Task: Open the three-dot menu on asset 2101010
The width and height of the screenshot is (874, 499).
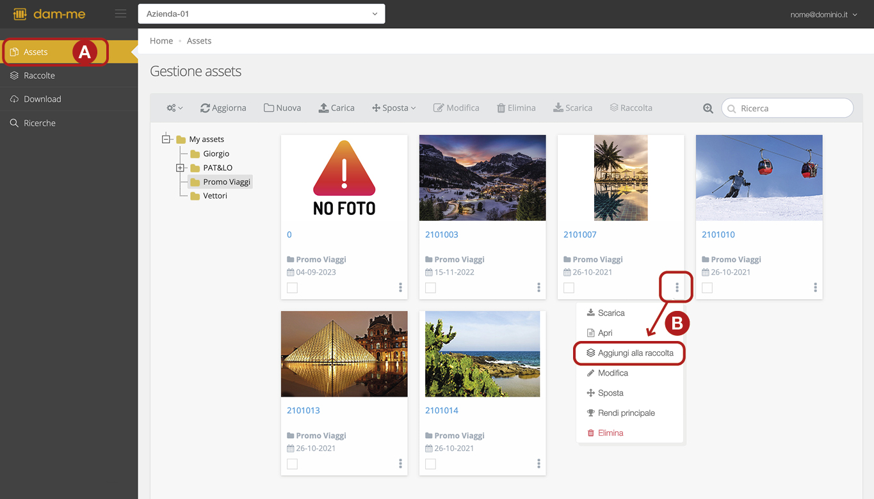Action: 815,288
